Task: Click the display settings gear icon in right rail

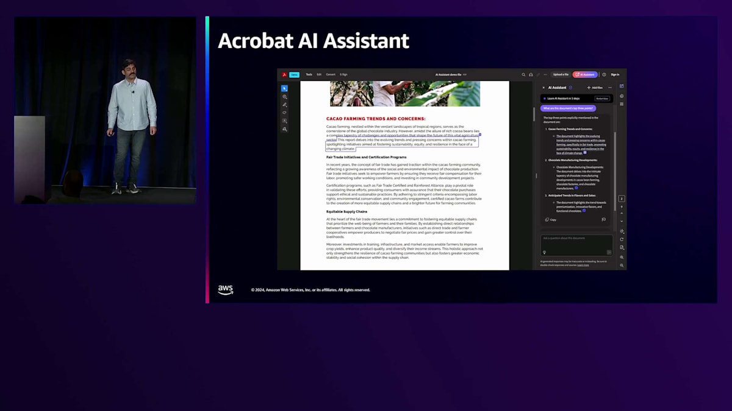Action: point(622,231)
